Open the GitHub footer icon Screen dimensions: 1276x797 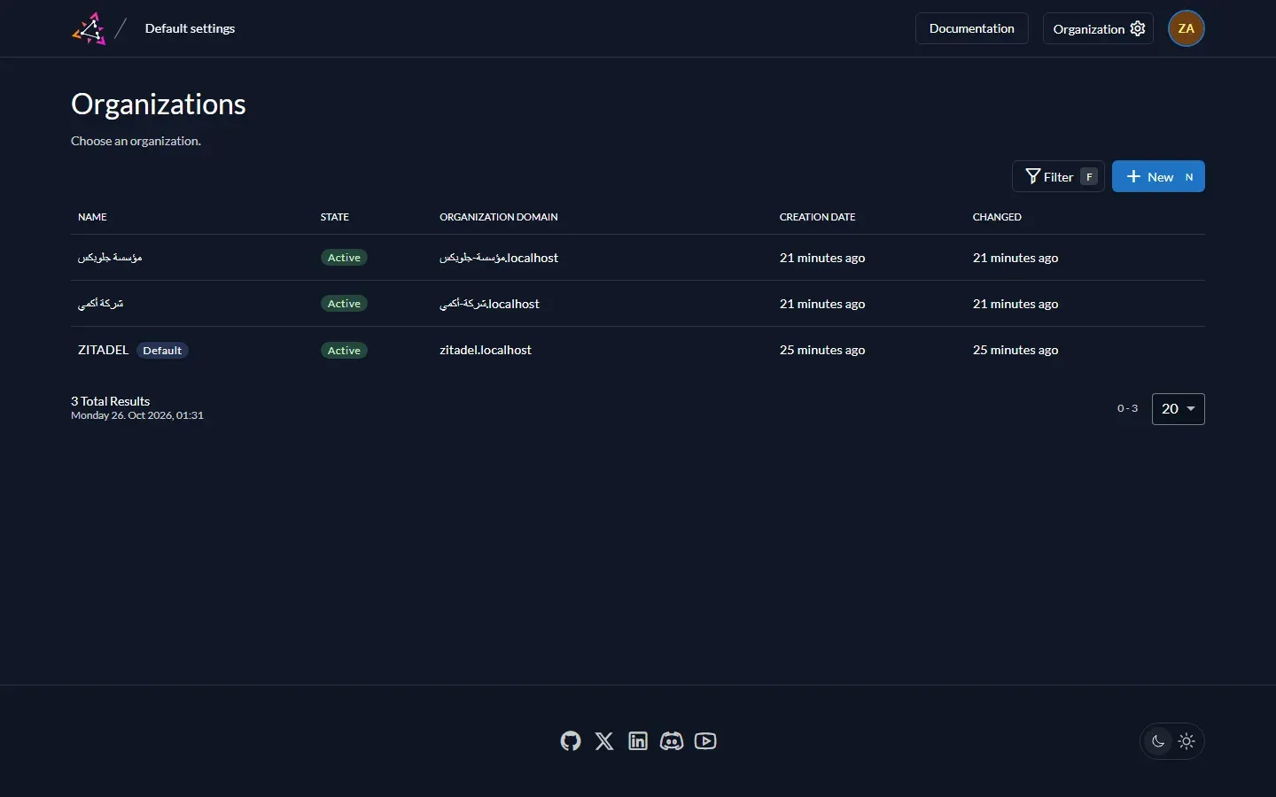571,741
